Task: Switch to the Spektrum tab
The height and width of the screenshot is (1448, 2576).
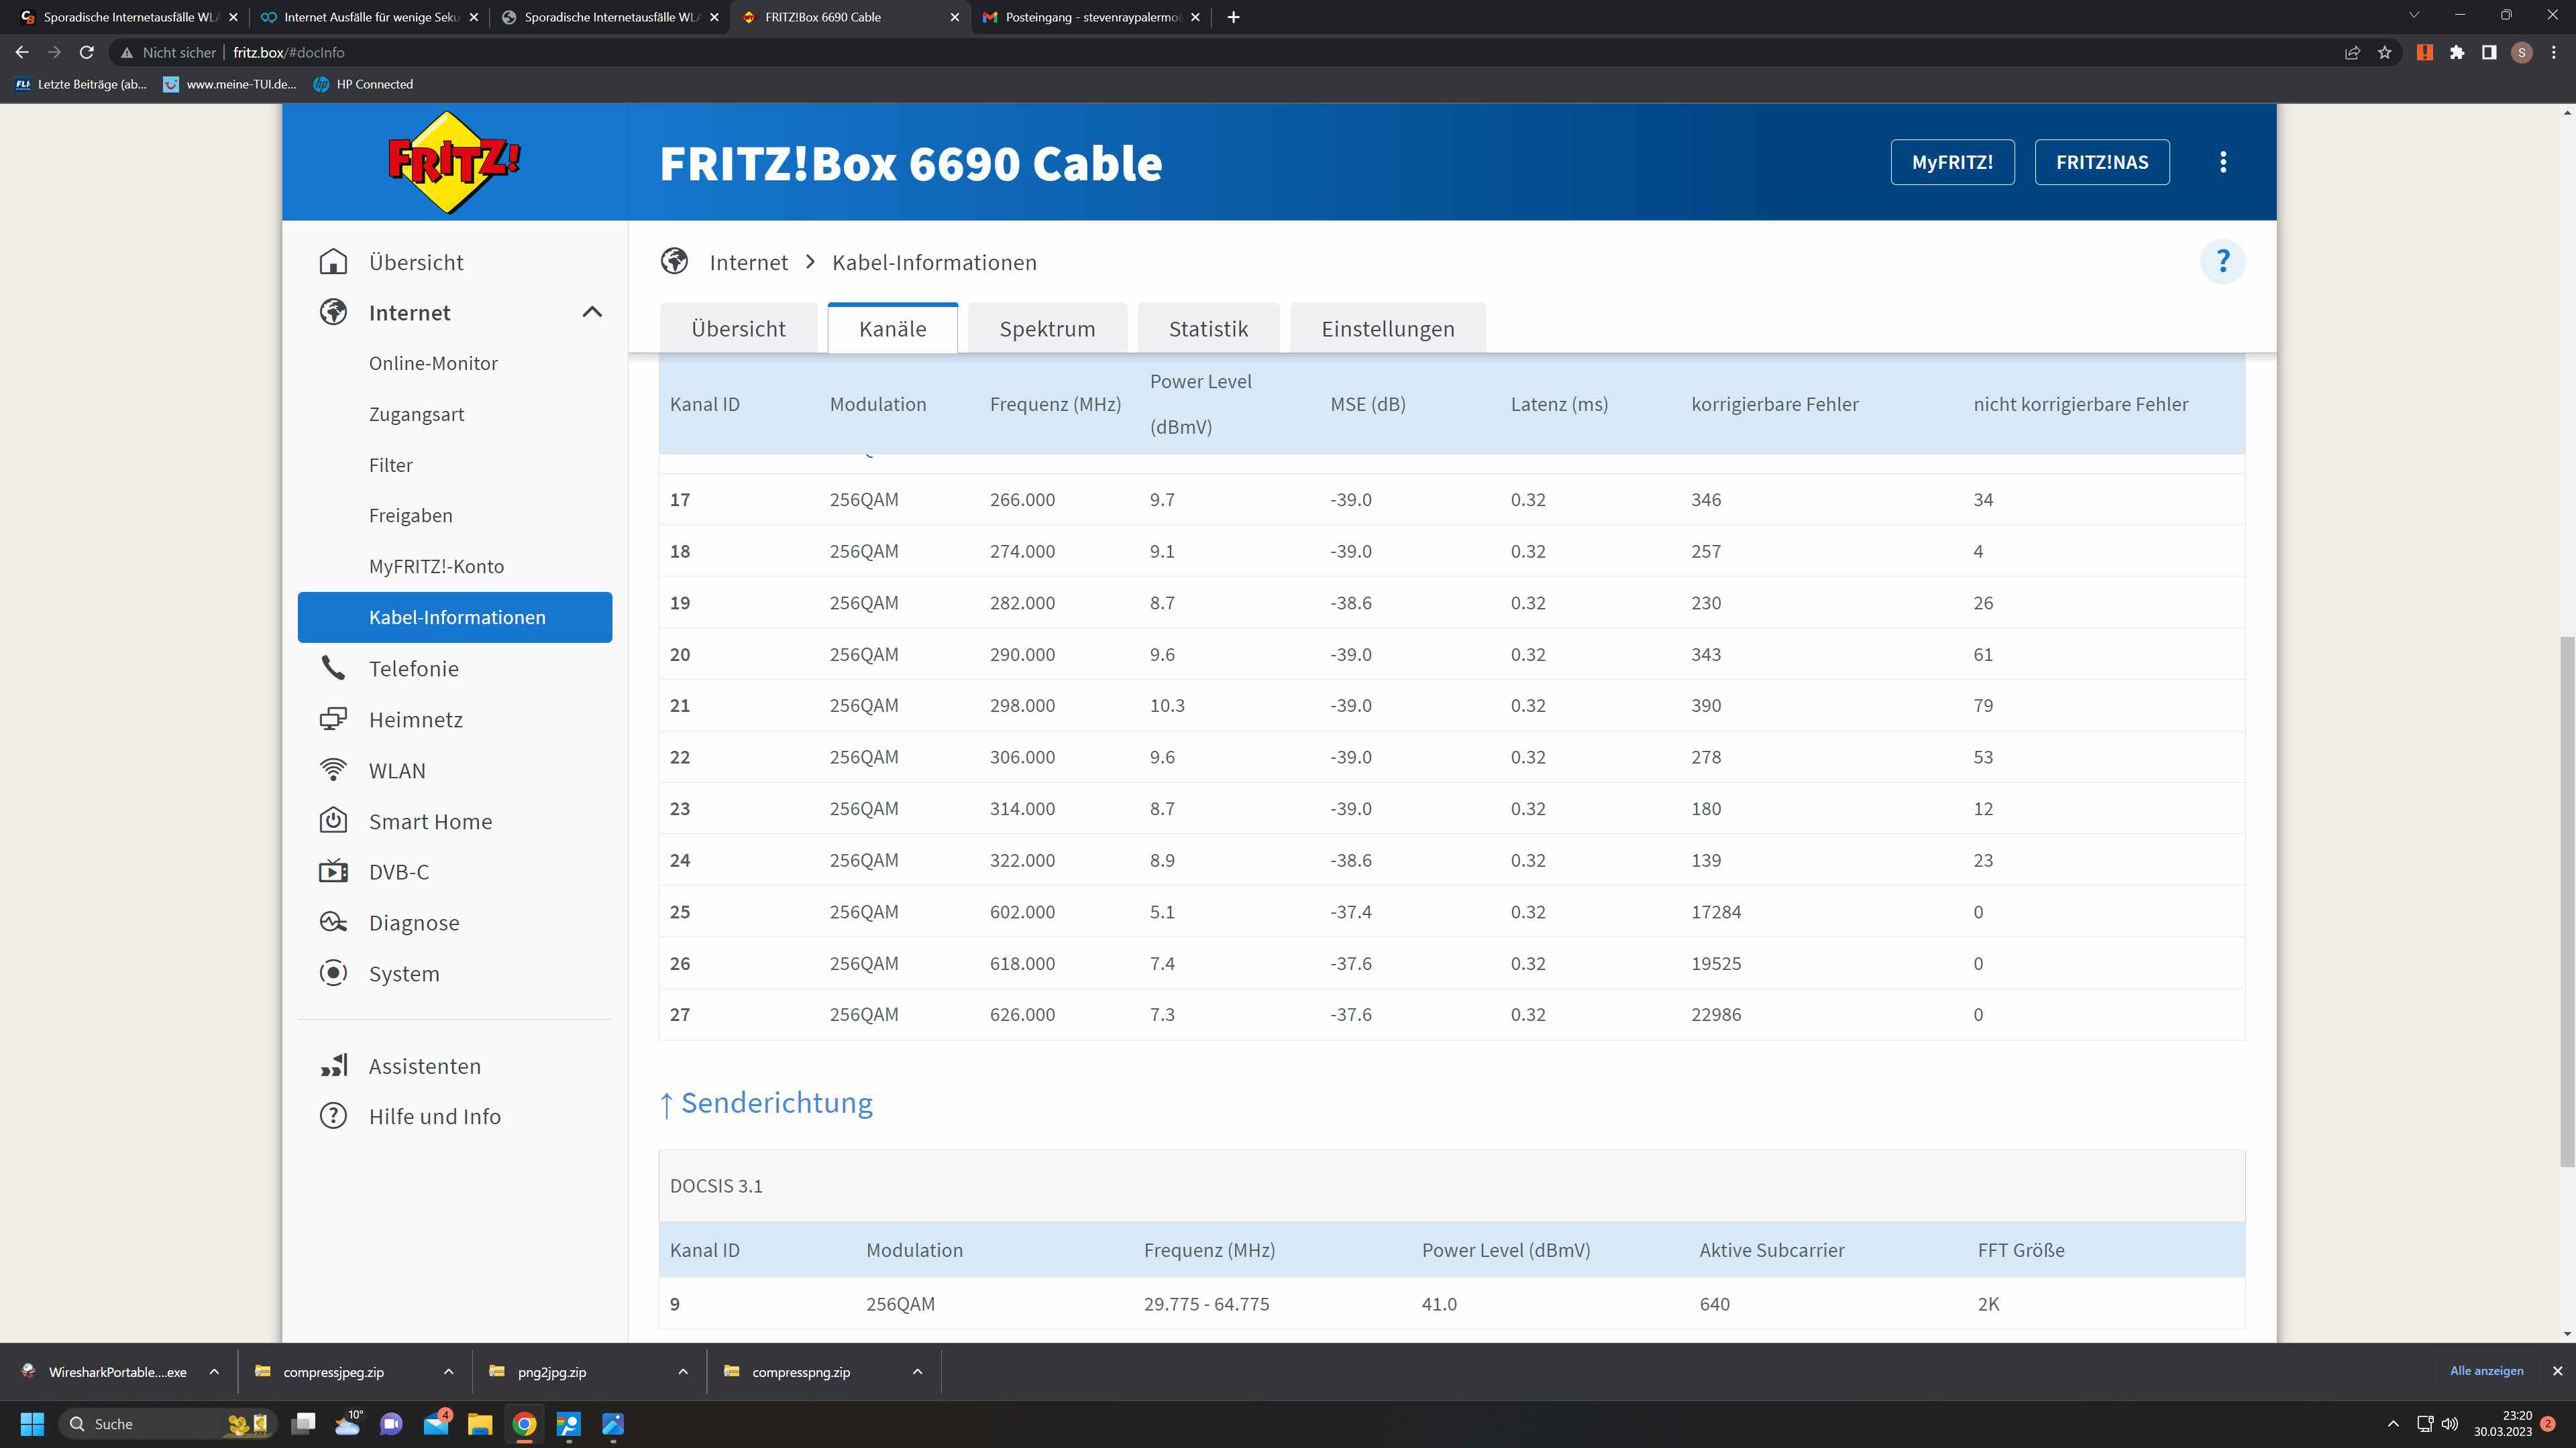Action: 1046,328
